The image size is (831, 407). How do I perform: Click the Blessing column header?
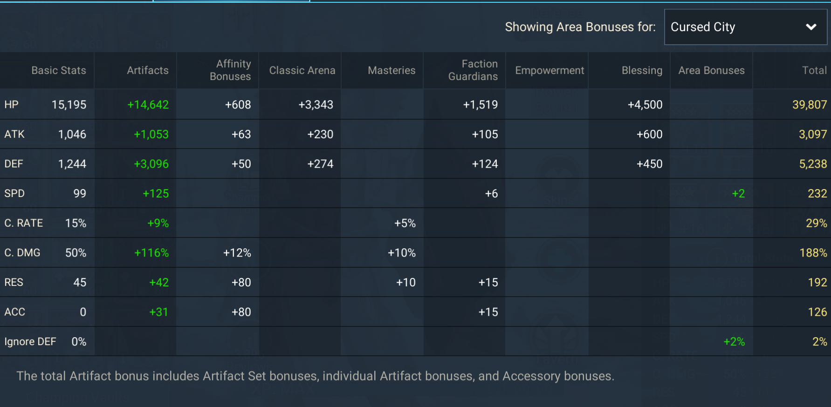[x=642, y=70]
